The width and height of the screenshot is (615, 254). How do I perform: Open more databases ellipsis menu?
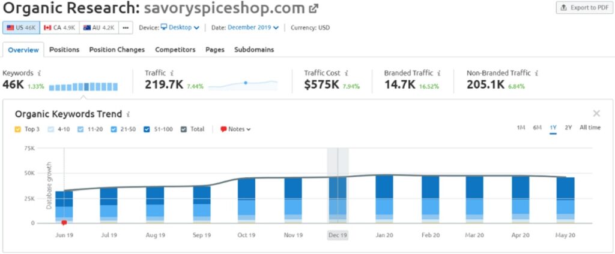coord(126,28)
